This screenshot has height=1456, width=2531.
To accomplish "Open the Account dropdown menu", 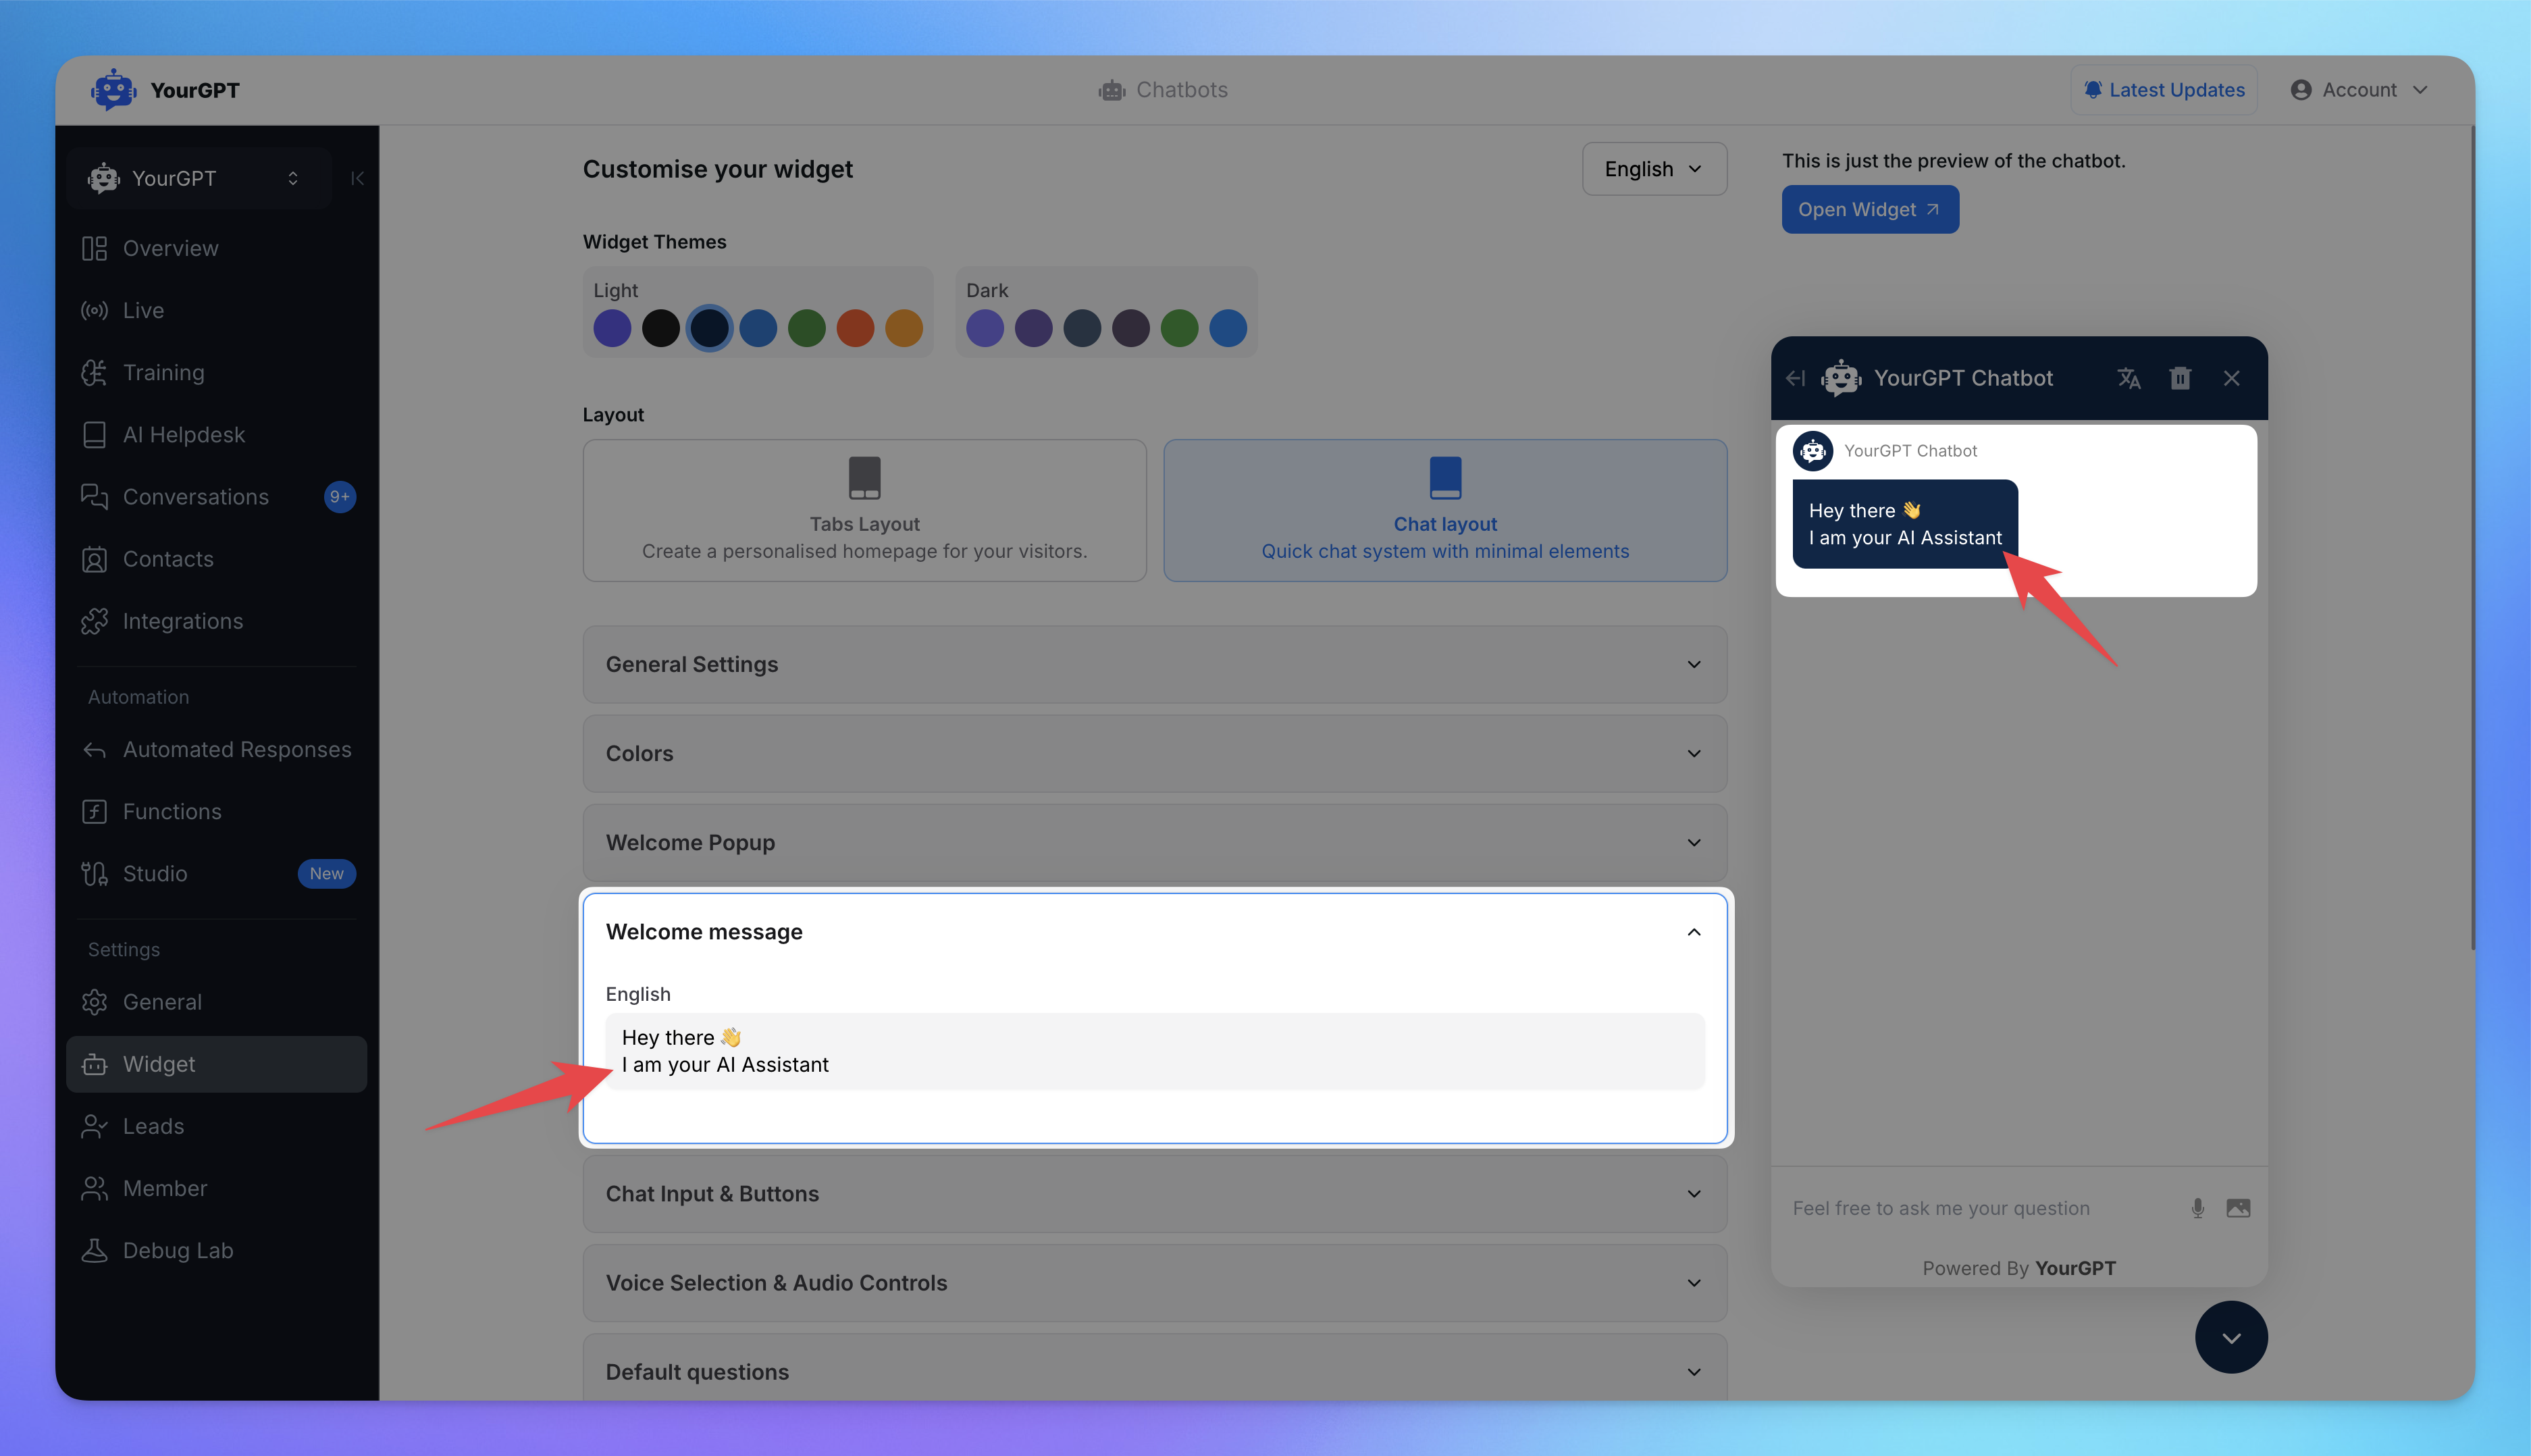I will tap(2359, 90).
